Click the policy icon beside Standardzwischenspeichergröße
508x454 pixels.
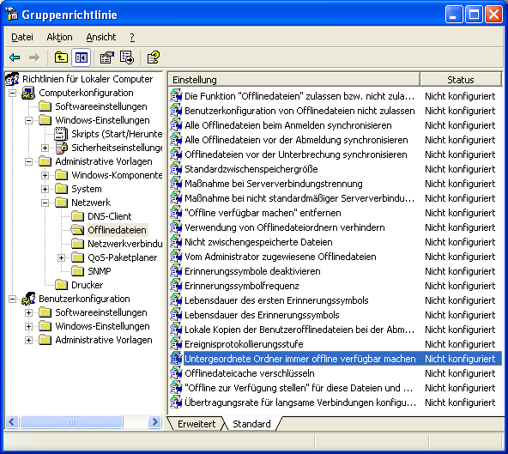176,169
